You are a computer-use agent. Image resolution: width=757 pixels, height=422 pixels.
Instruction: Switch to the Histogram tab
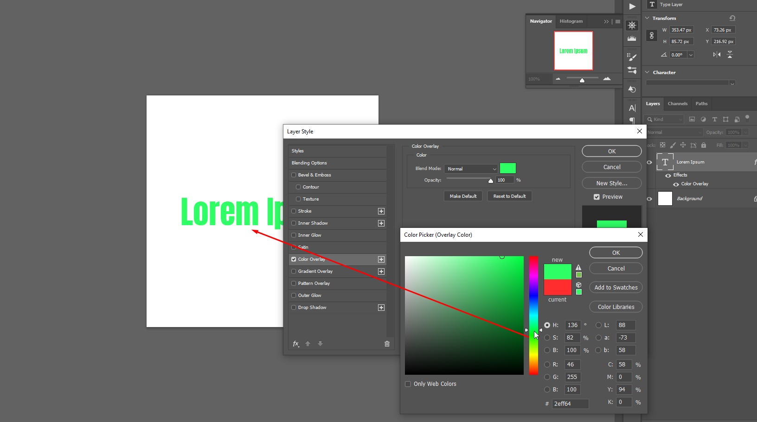tap(571, 21)
